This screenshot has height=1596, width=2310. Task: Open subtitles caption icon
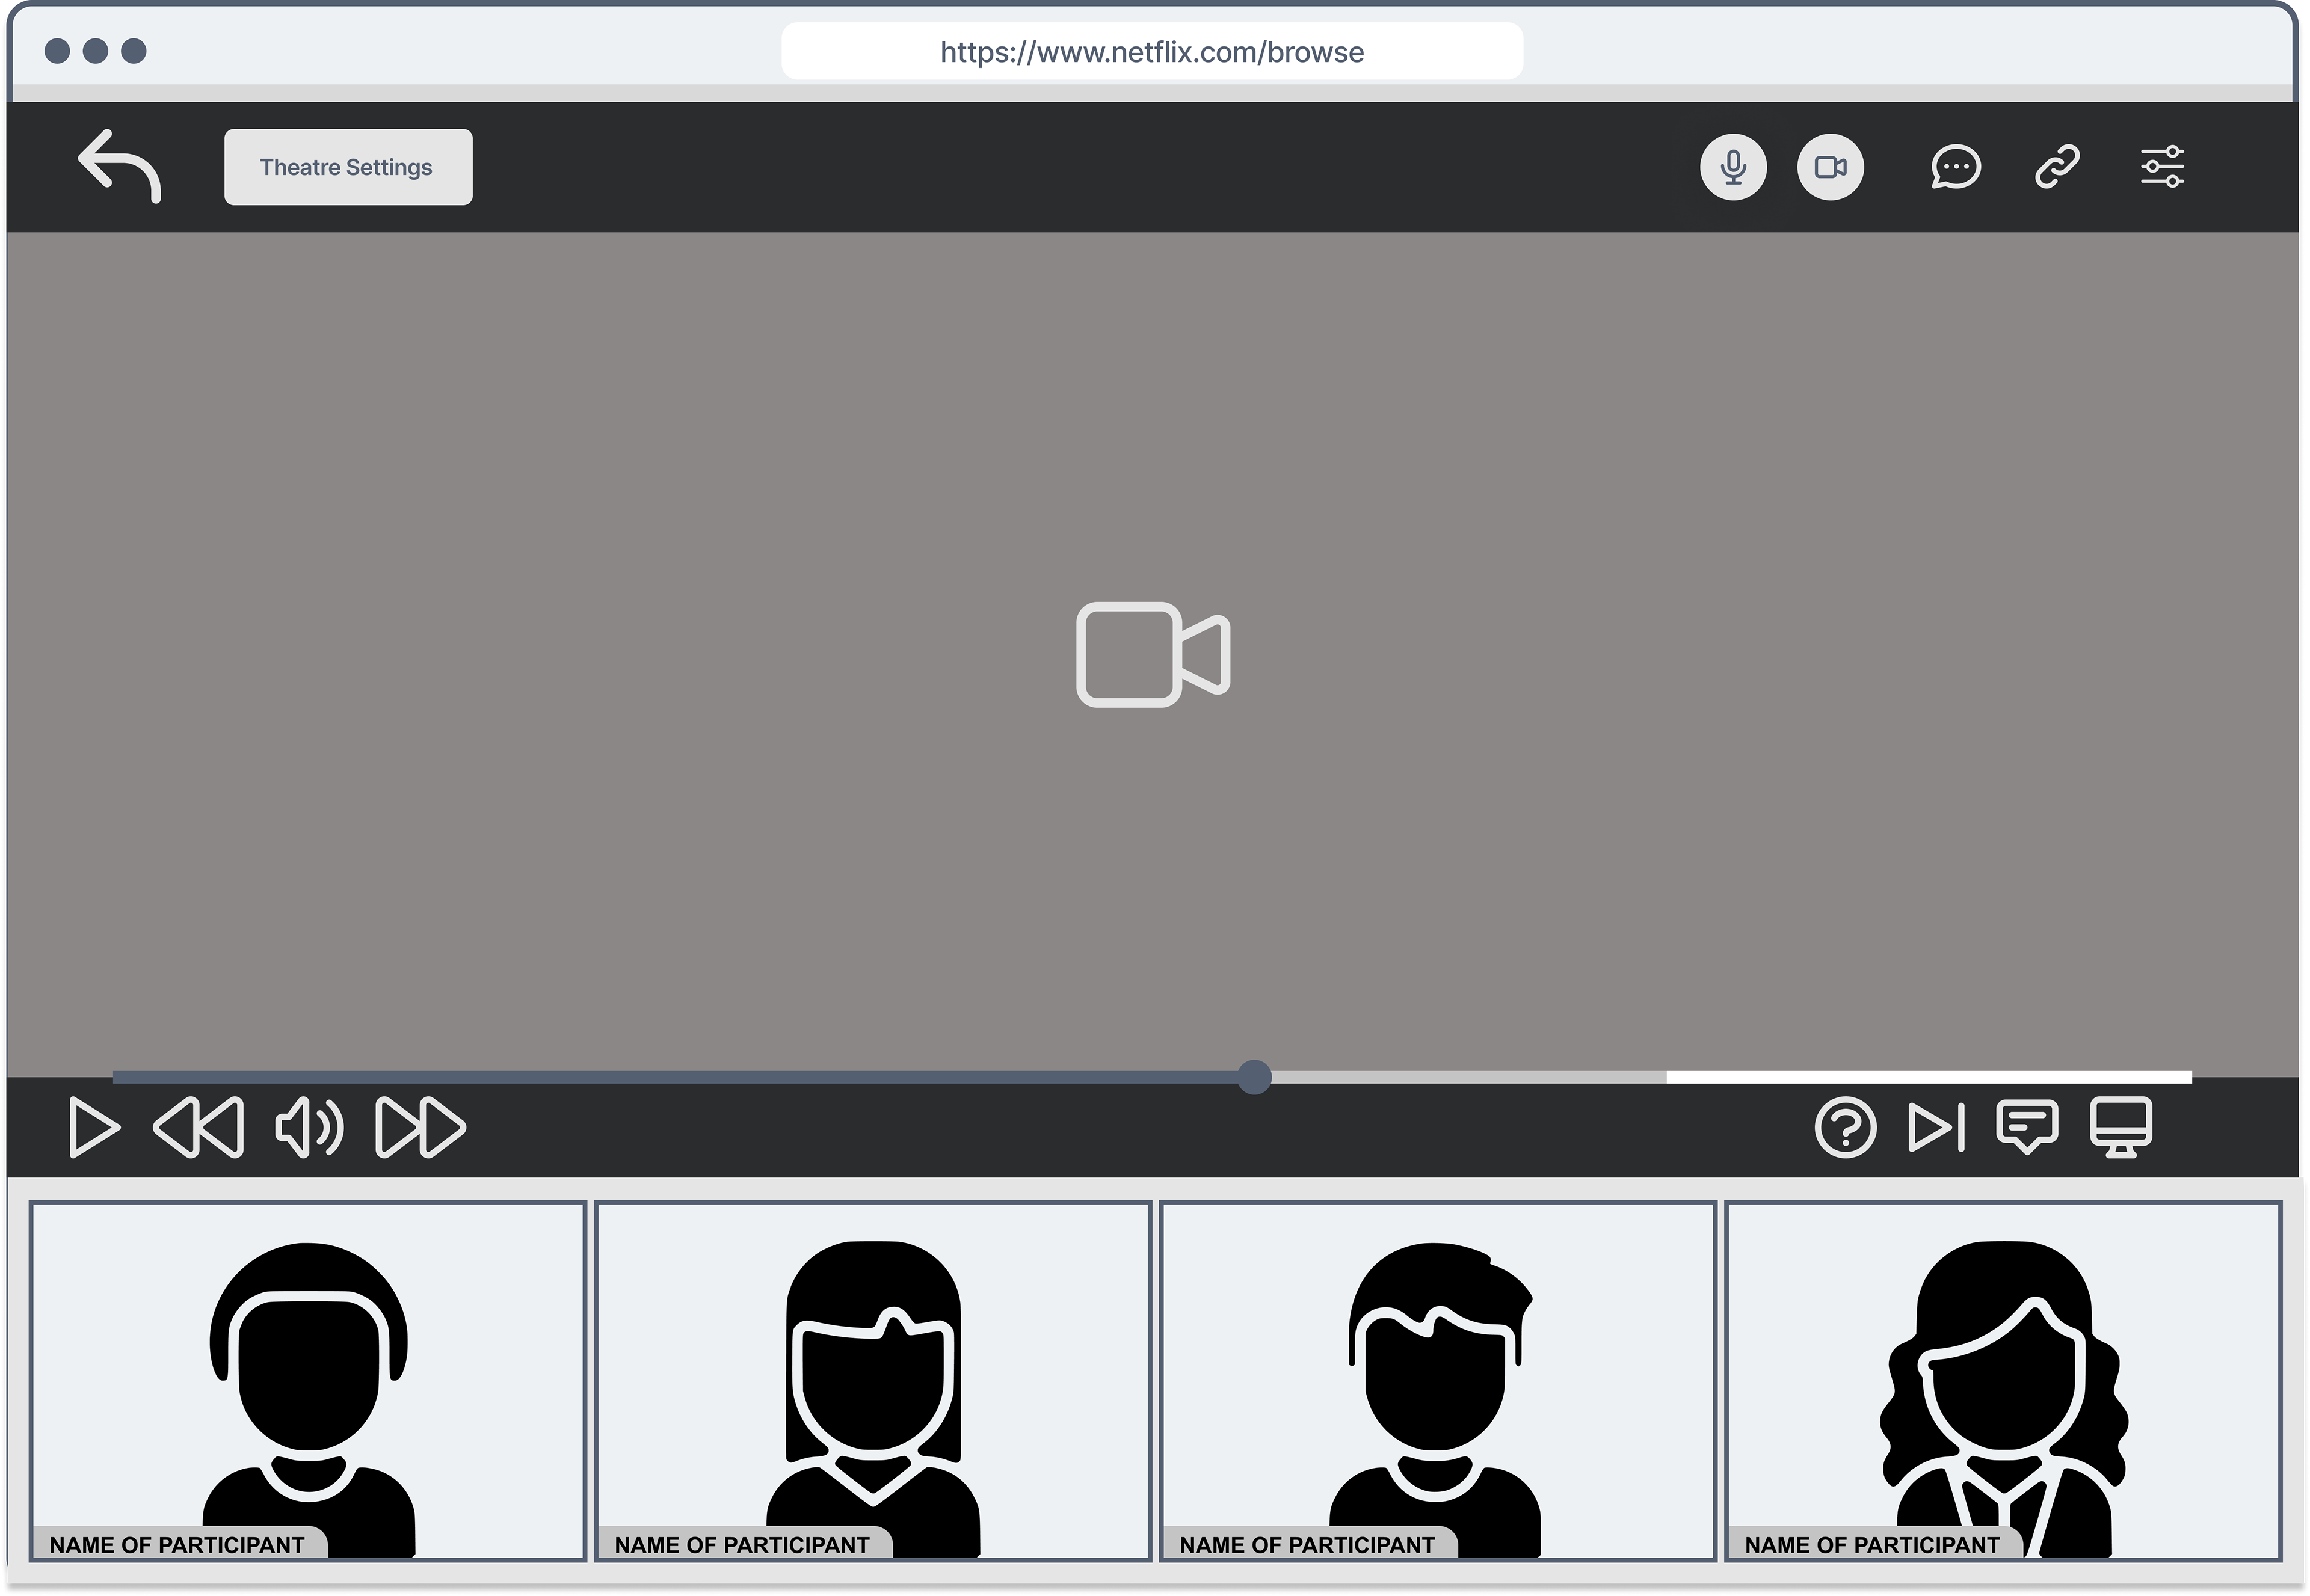point(2027,1127)
